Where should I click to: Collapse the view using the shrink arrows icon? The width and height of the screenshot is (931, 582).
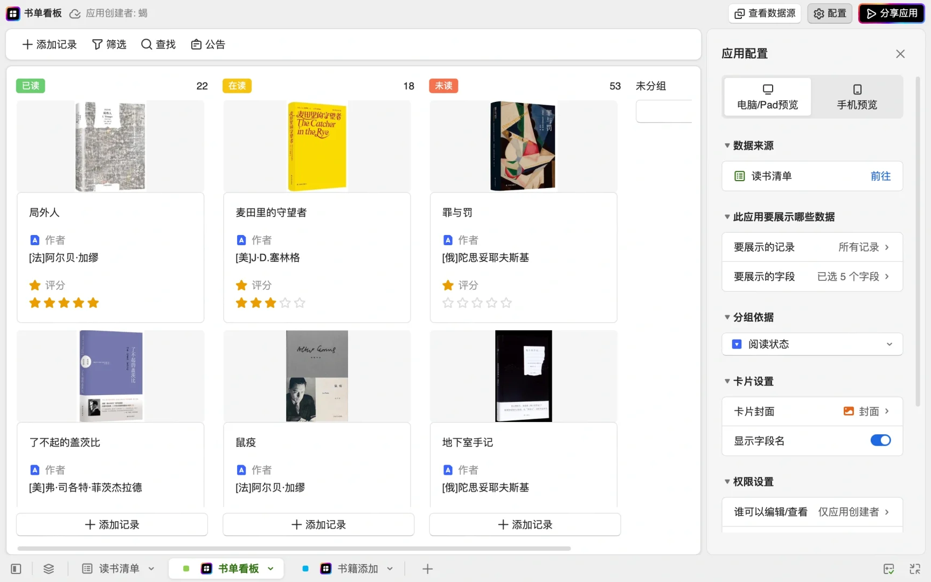(915, 569)
